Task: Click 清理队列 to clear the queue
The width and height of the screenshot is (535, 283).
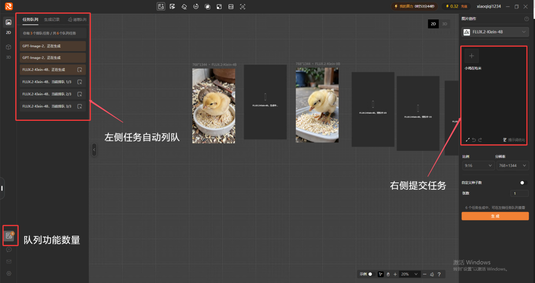Action: (77, 19)
